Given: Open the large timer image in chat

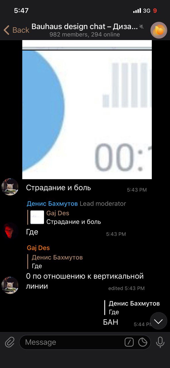Looking at the screenshot, I should [x=87, y=110].
